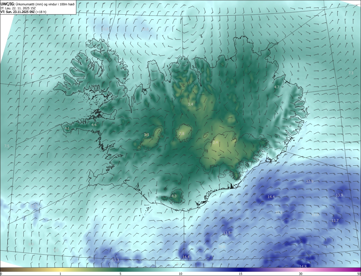
Task: Click the '(+18 h)' forecast offset text
Action: [41, 12]
